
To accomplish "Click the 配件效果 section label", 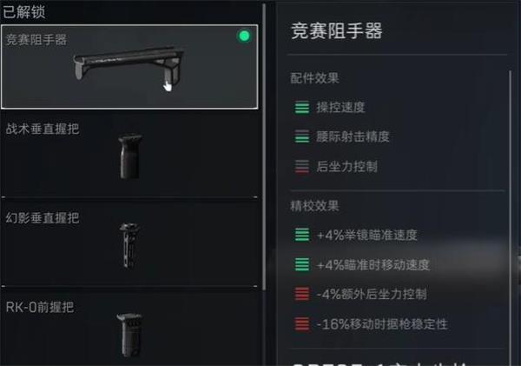I will [314, 78].
